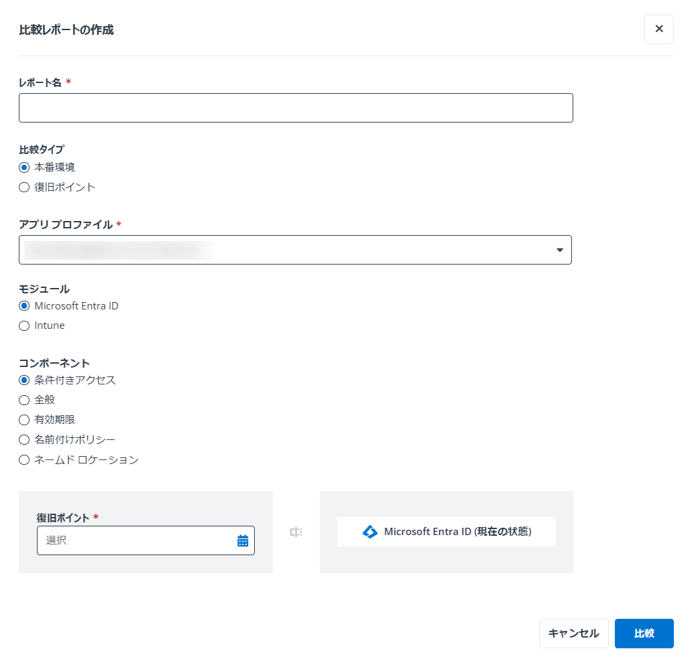Viewport: 698px width, 657px height.
Task: Click the コンポーネント section label
Action: [x=54, y=363]
